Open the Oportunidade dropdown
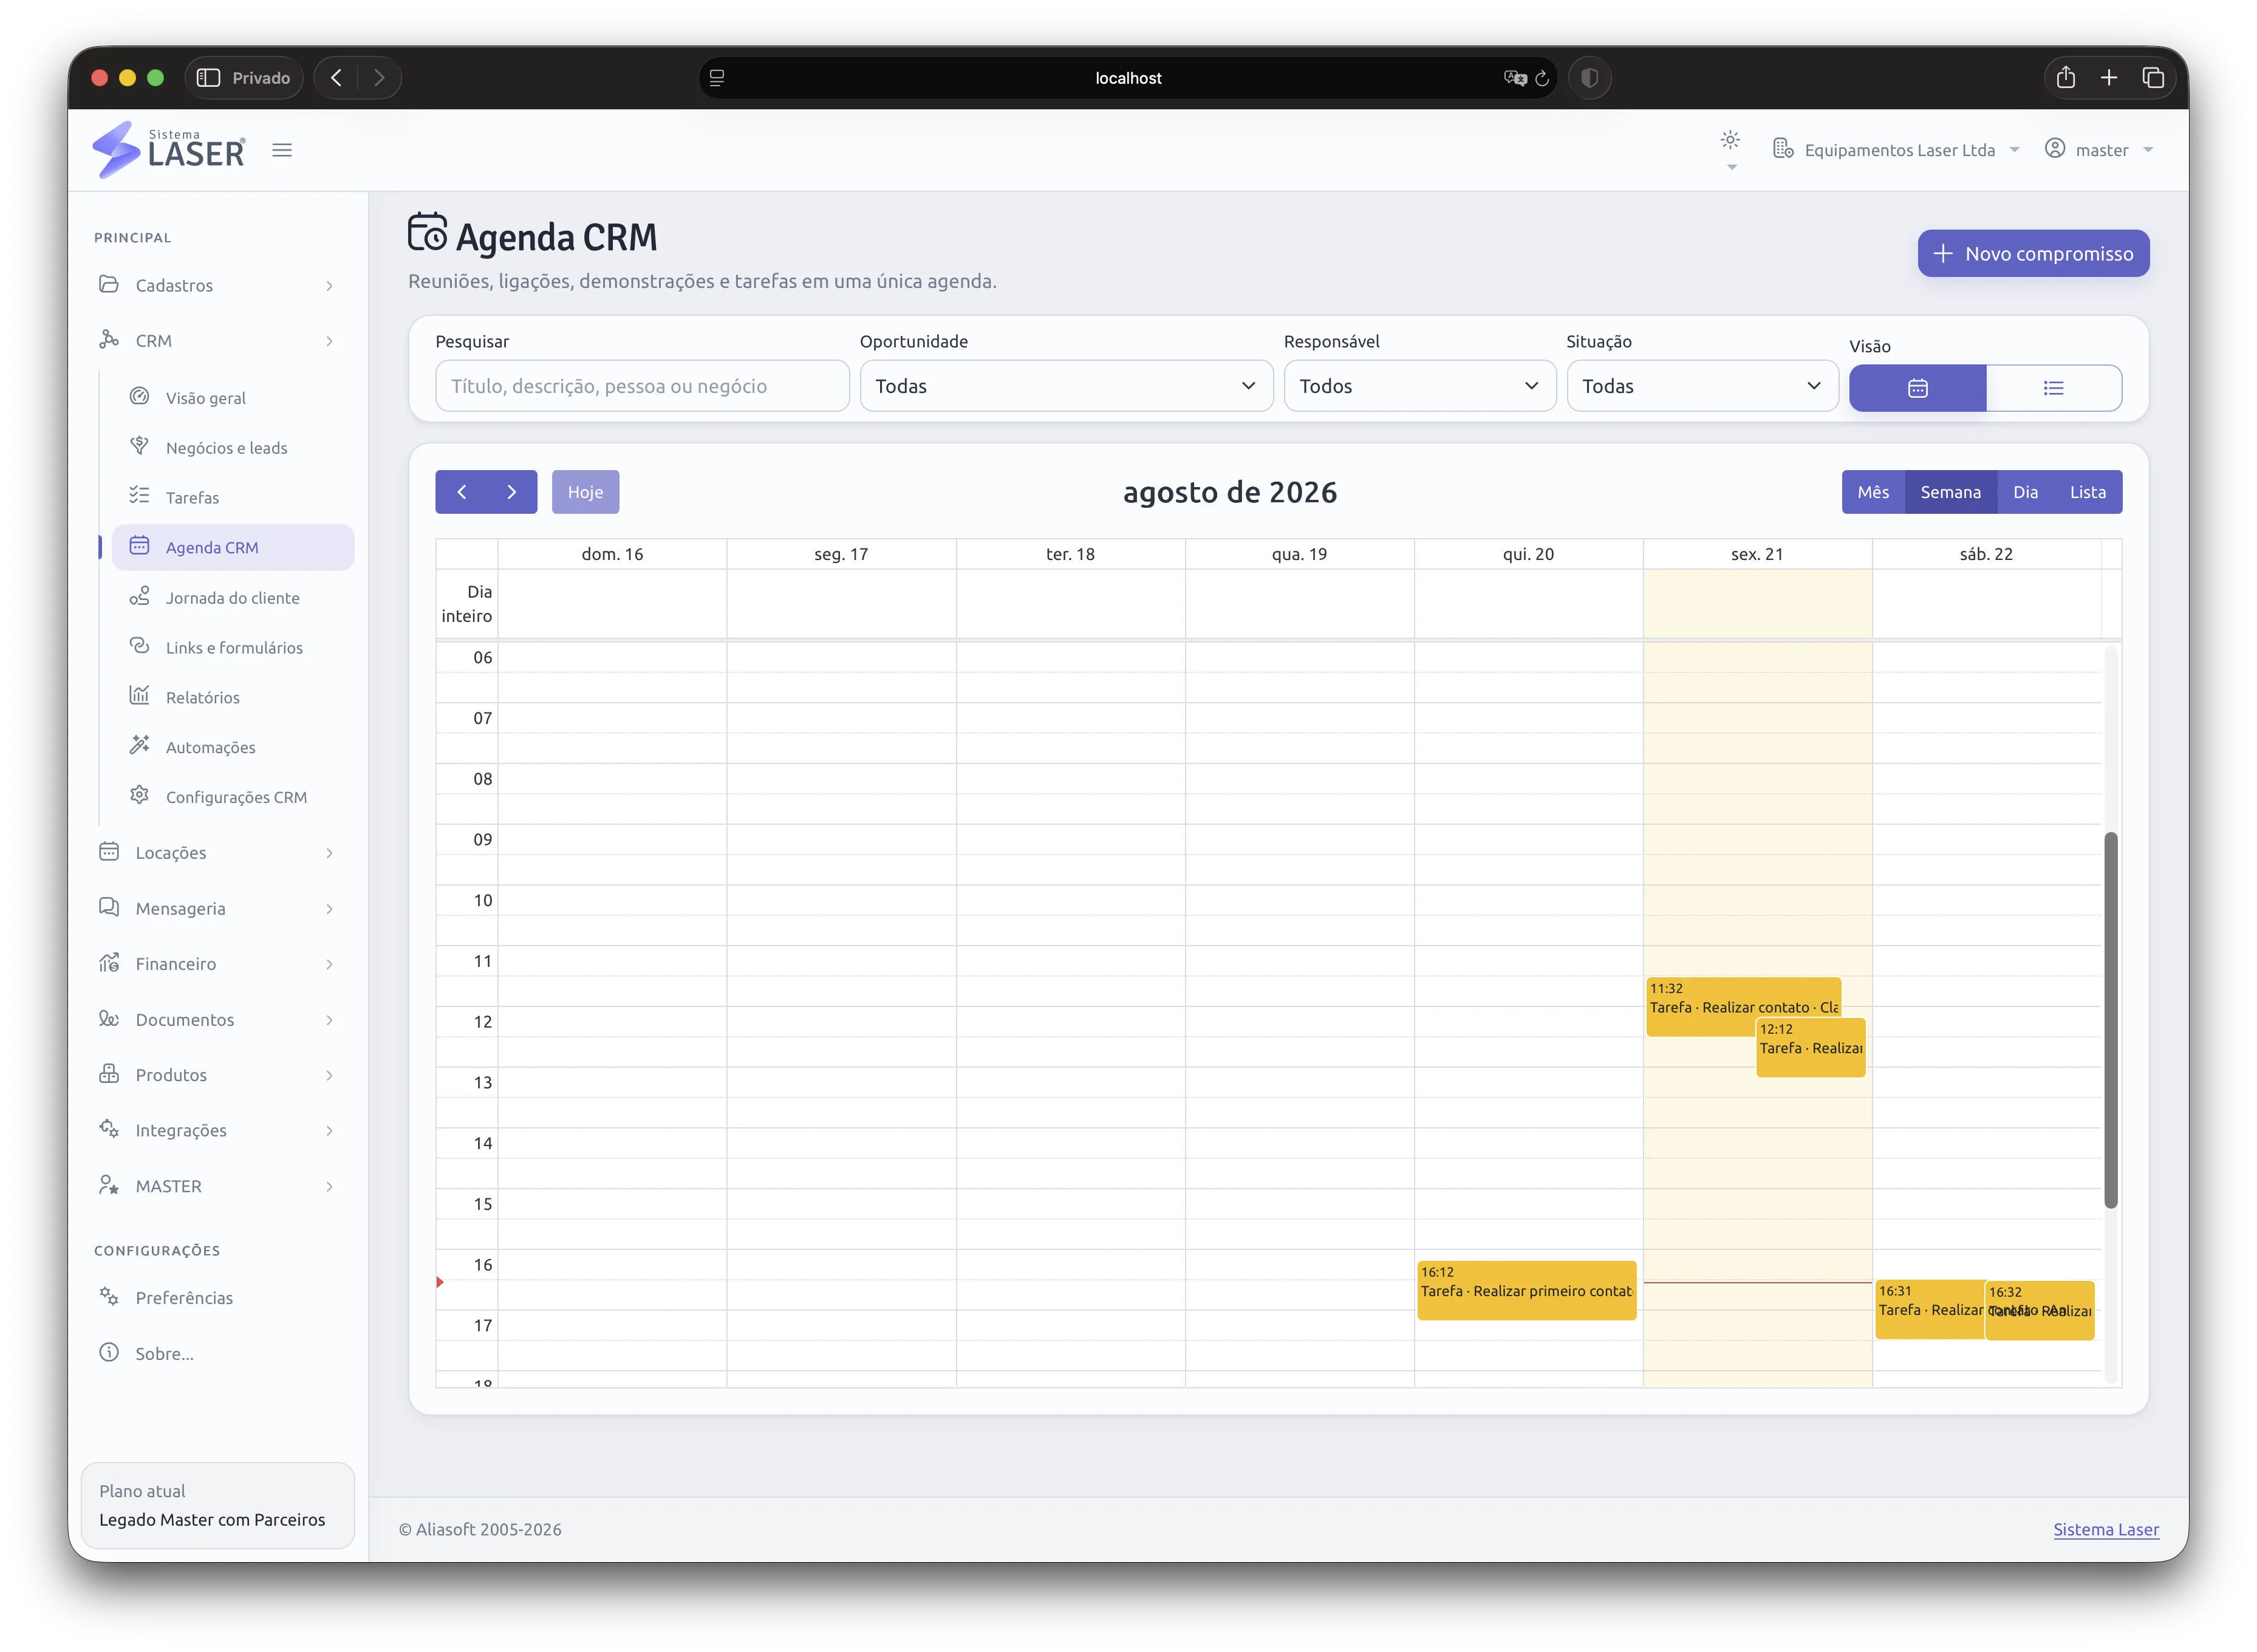2257x1652 pixels. click(x=1066, y=386)
